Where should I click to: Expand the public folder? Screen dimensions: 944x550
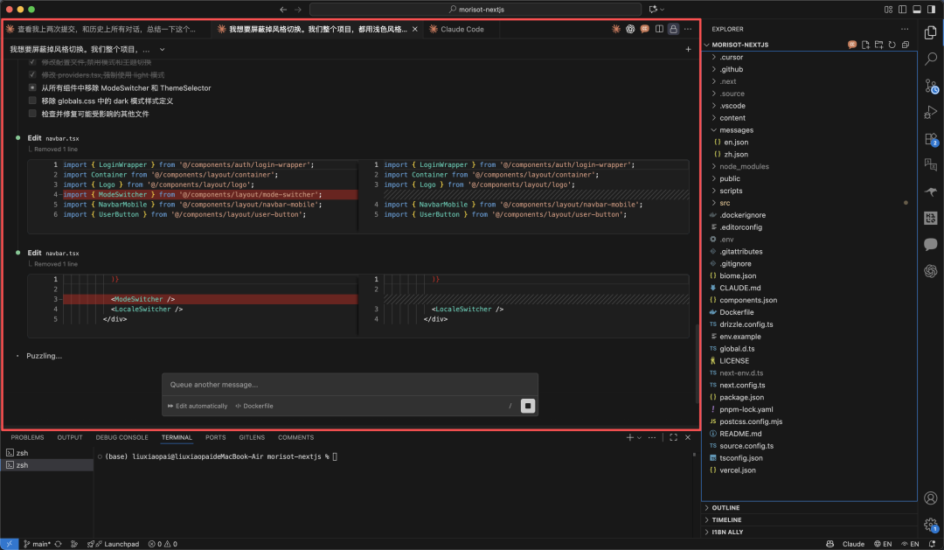[x=730, y=179]
